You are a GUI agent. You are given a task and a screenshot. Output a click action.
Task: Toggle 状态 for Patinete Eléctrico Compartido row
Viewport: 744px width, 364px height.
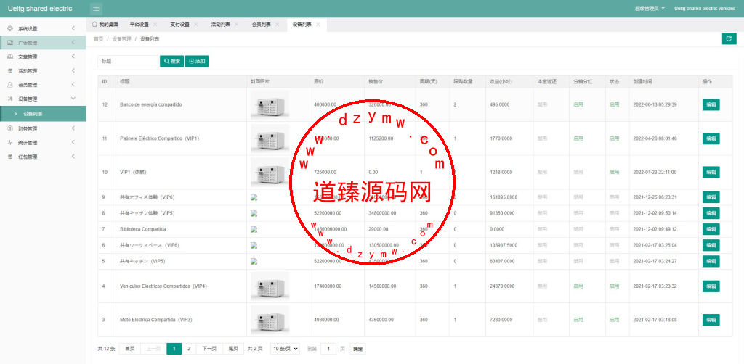[x=615, y=138]
